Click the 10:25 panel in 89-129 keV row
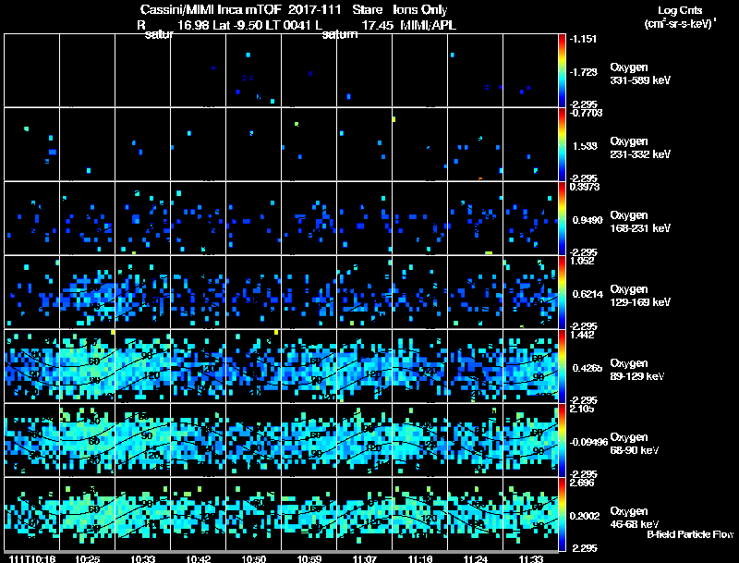The height and width of the screenshot is (563, 739). tap(87, 366)
